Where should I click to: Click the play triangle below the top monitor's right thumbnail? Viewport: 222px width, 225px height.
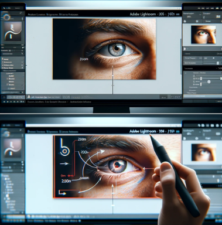point(185,49)
